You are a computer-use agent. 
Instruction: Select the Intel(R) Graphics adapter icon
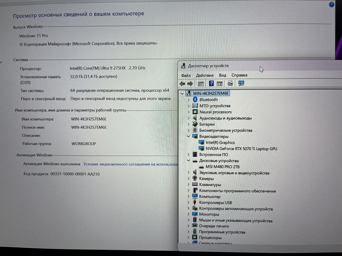pyautogui.click(x=202, y=142)
